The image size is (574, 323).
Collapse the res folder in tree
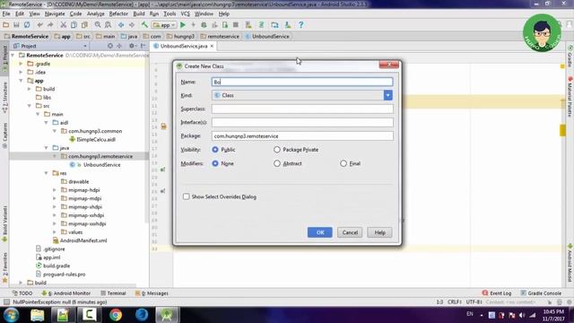[x=46, y=173]
